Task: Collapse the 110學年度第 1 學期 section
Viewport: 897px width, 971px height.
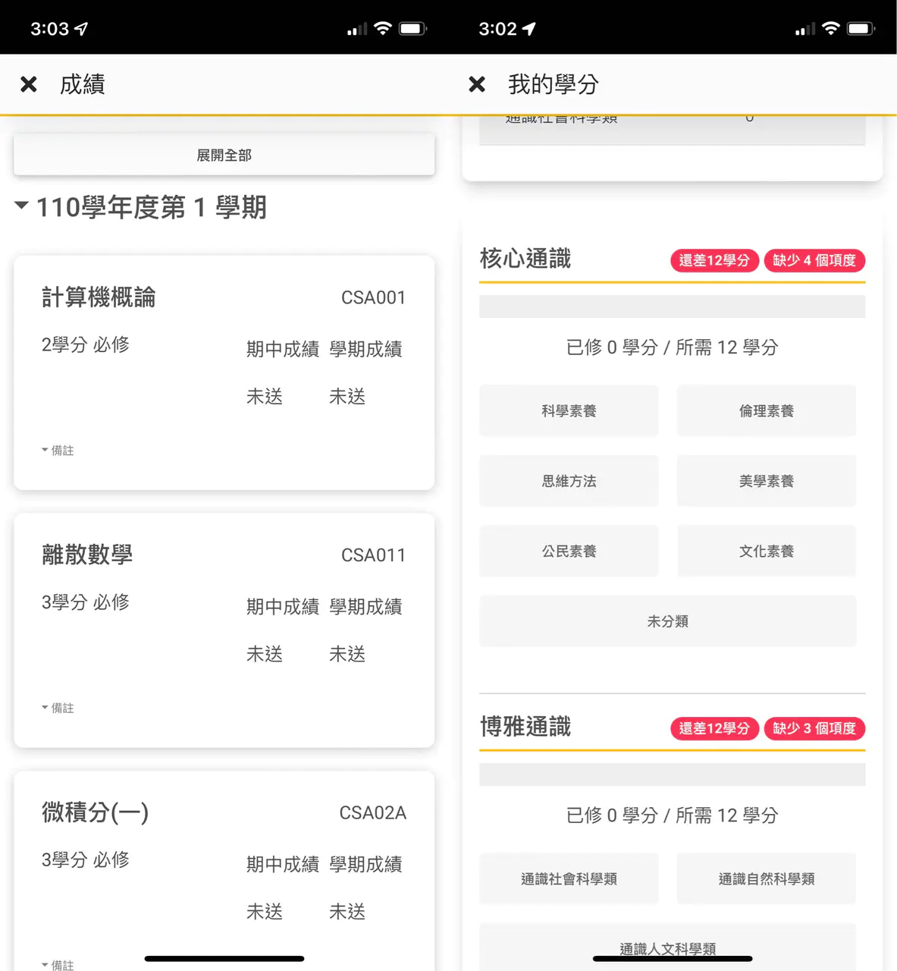Action: 22,206
